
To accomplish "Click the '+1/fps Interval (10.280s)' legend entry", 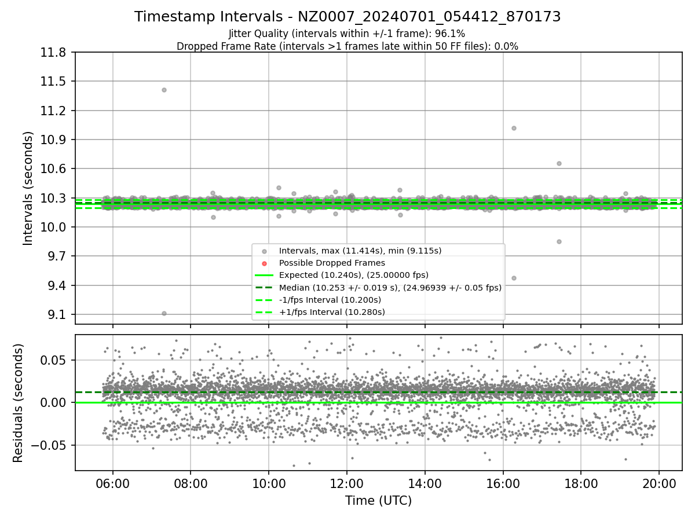I will click(x=332, y=312).
